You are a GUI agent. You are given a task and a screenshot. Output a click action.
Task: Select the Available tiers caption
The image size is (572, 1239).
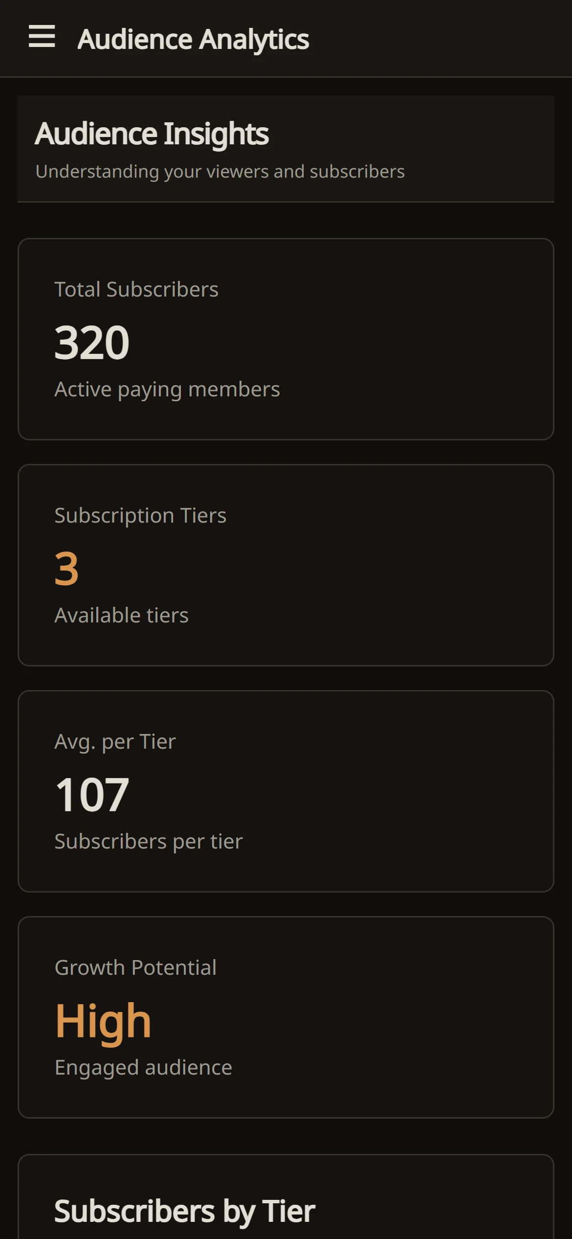121,615
